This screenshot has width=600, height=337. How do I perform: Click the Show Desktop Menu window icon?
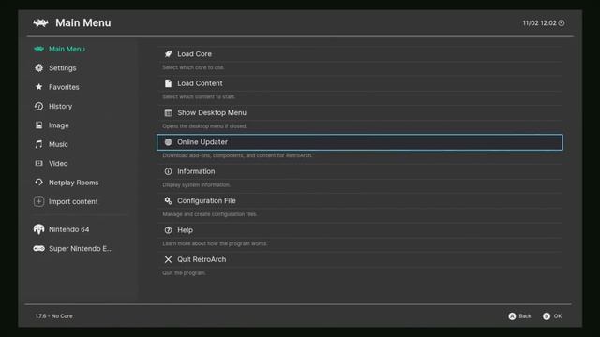click(x=168, y=112)
